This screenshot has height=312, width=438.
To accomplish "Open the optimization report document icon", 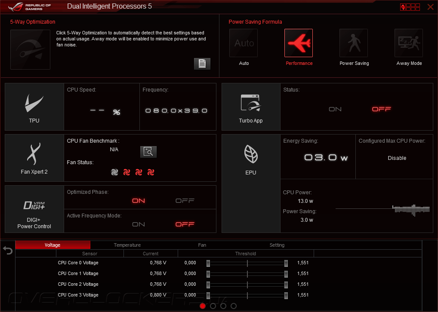I will 202,64.
